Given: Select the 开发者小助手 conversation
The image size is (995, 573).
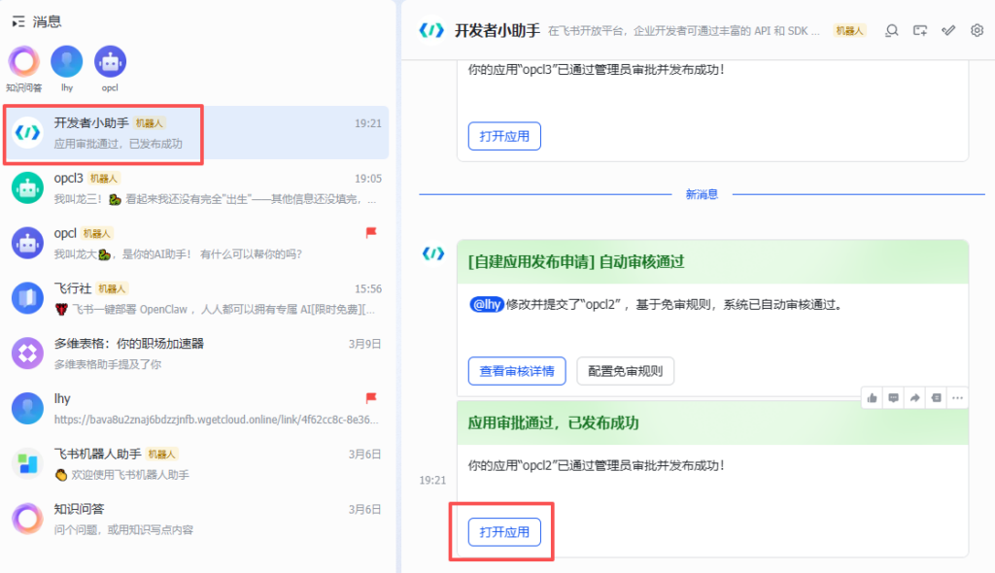Looking at the screenshot, I should click(x=194, y=133).
